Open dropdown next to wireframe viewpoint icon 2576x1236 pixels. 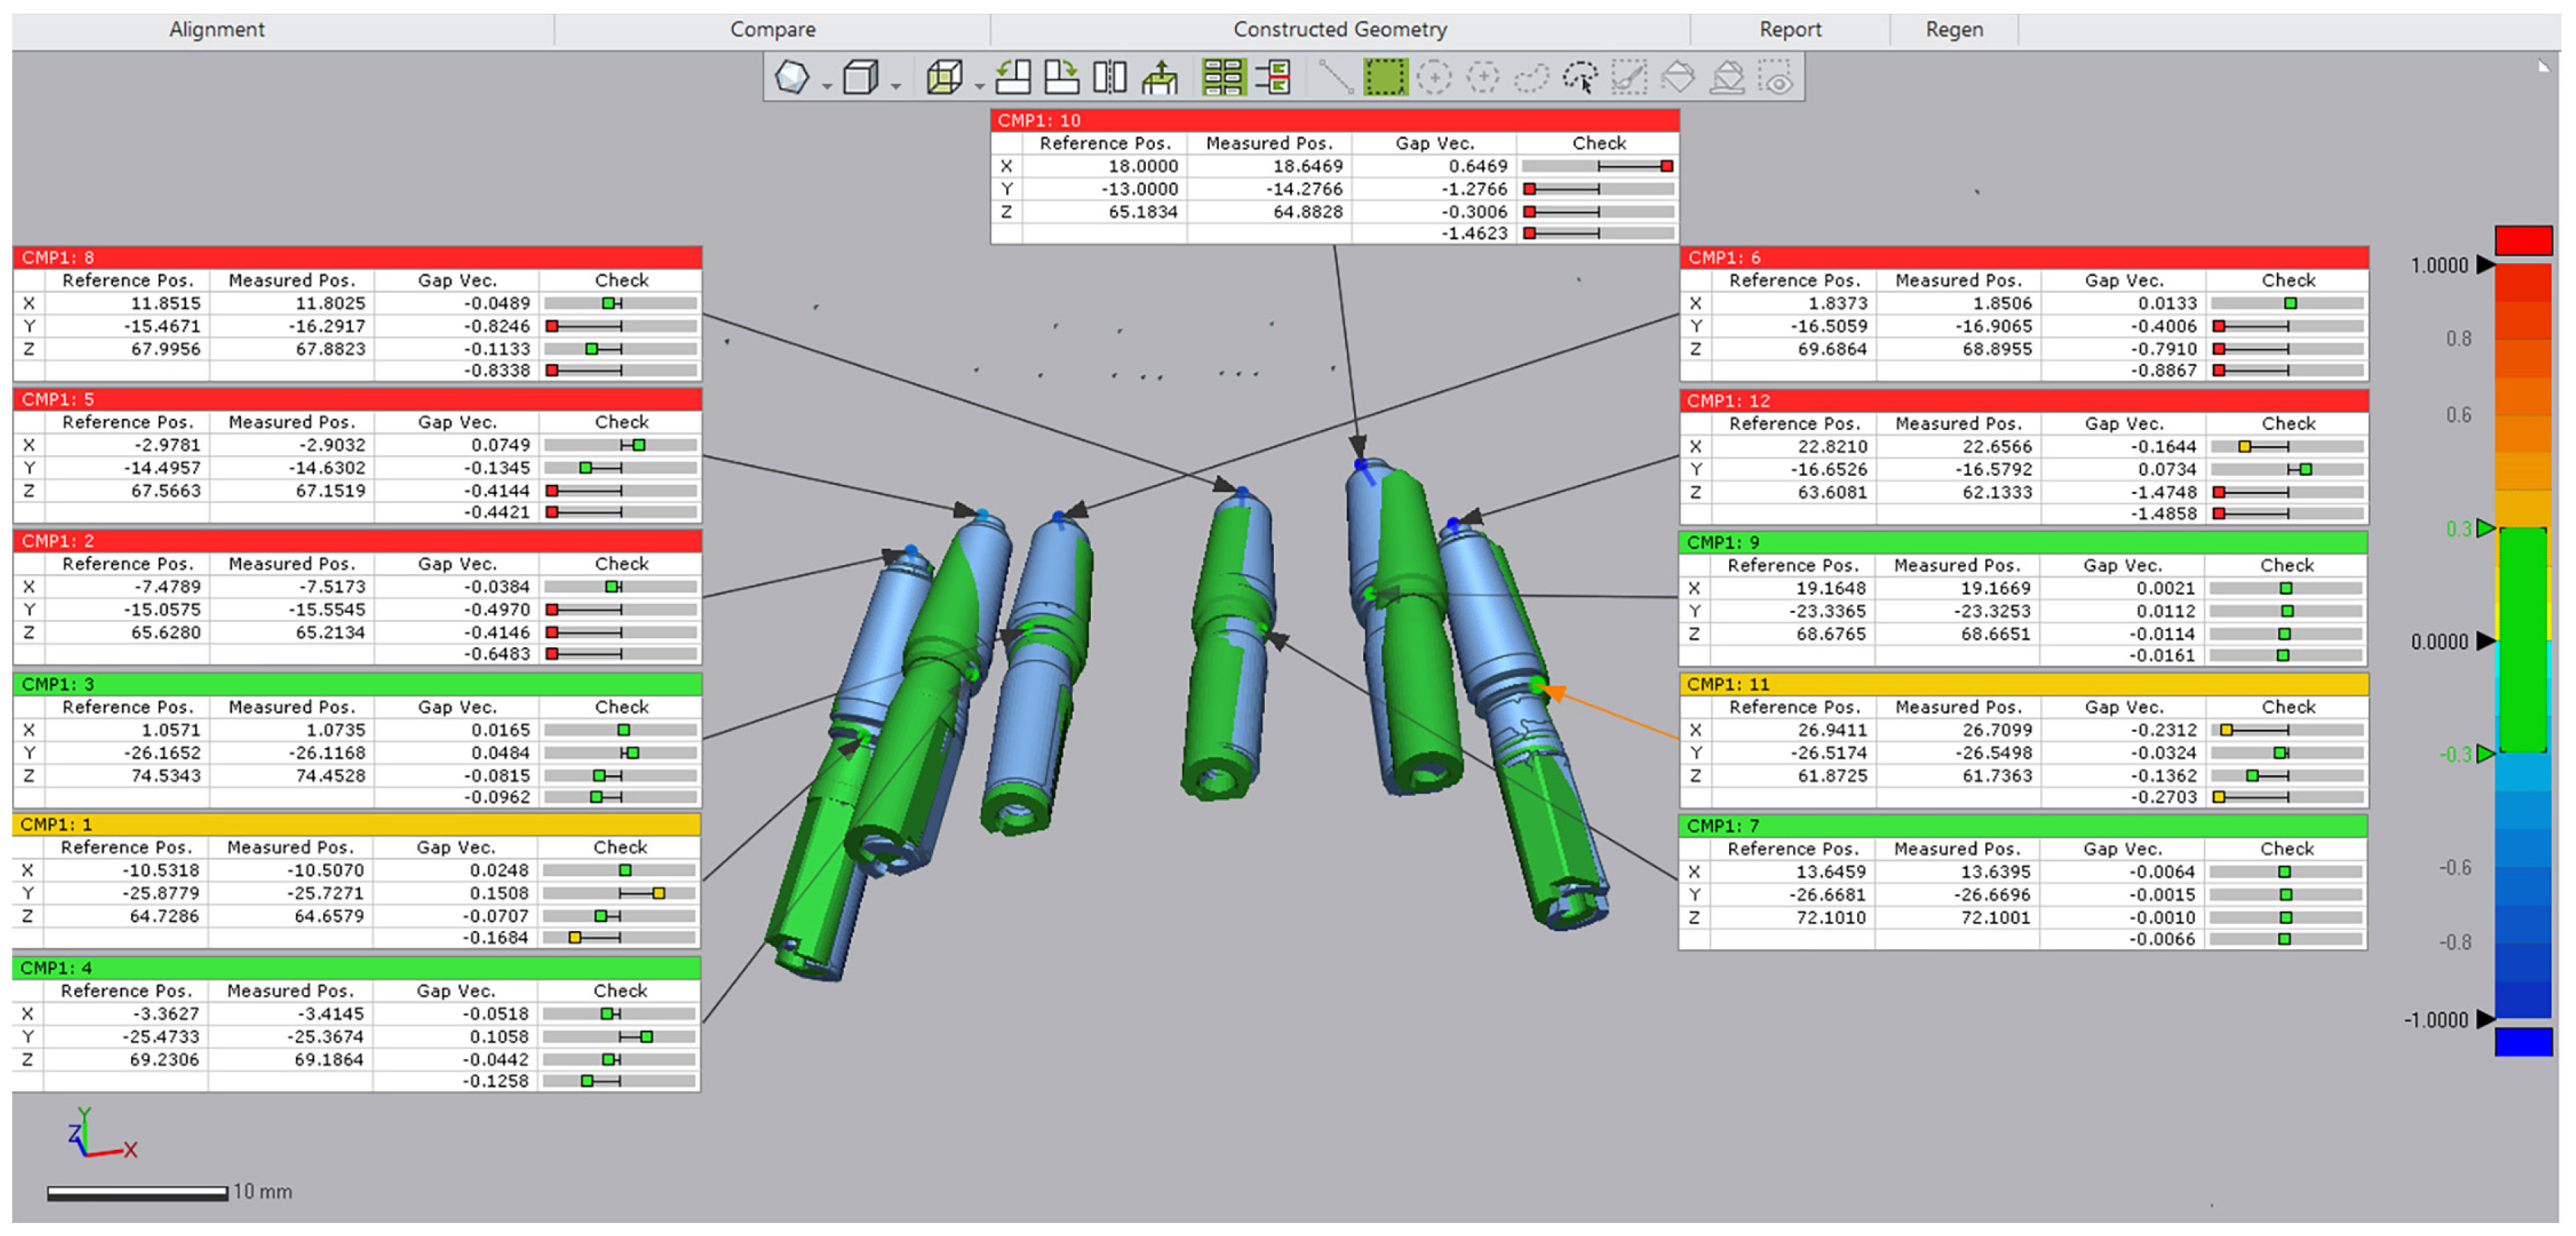point(979,87)
